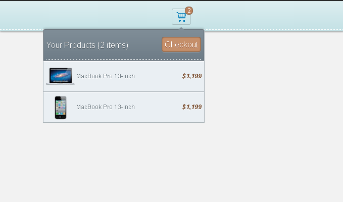Click the $1,199 price in the laptop row

[192, 76]
